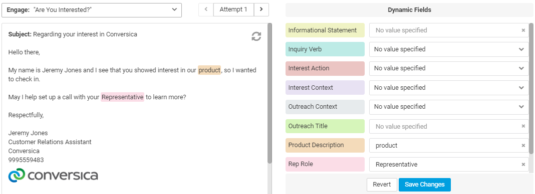Click the Interest Action red label
Viewport: 535px width, 194px height.
click(325, 68)
